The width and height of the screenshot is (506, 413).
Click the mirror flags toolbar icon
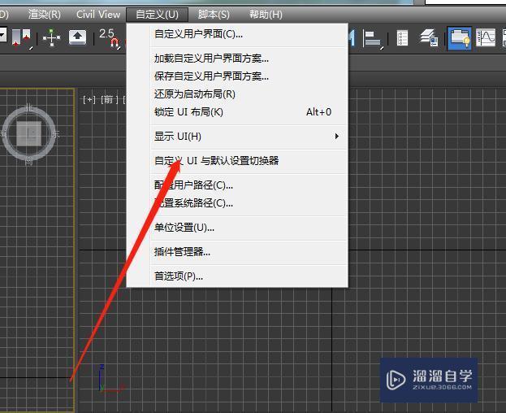(21, 37)
